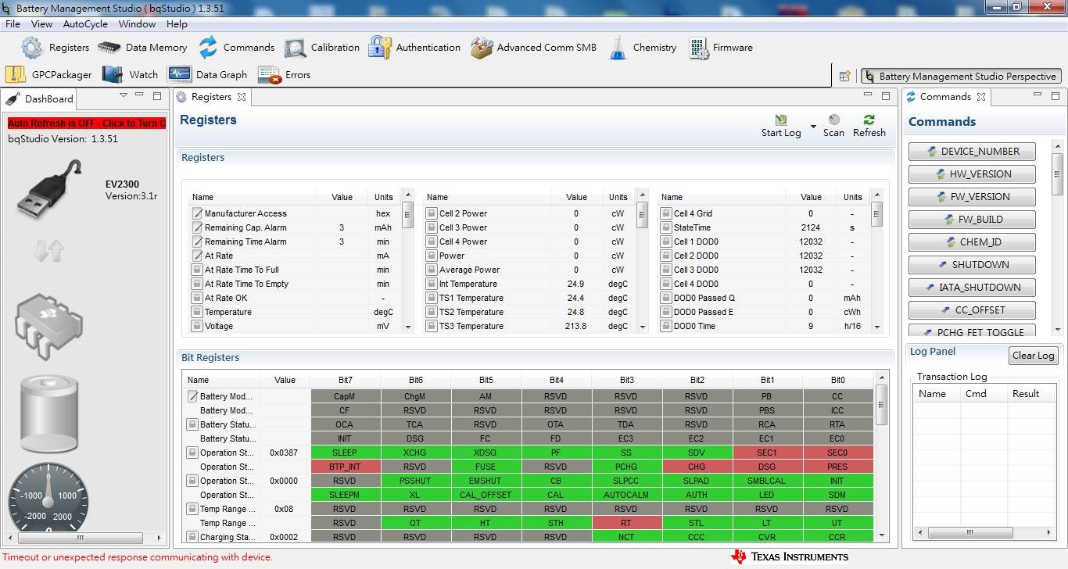The height and width of the screenshot is (569, 1068).
Task: Send CHEM_ID command
Action: (x=972, y=242)
